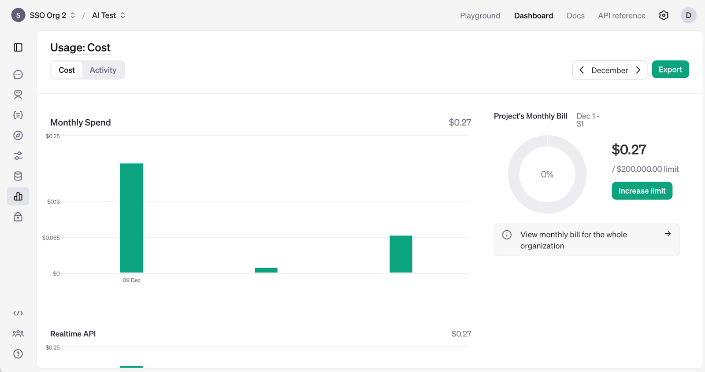Open the Storage database icon
The height and width of the screenshot is (372, 705).
[18, 176]
